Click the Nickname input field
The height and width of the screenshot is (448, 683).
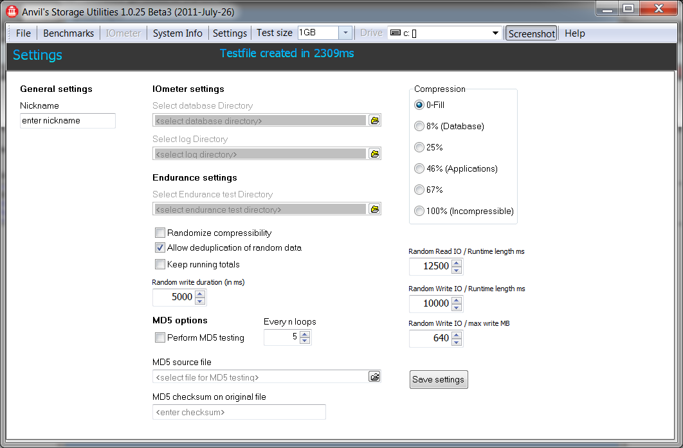click(68, 120)
